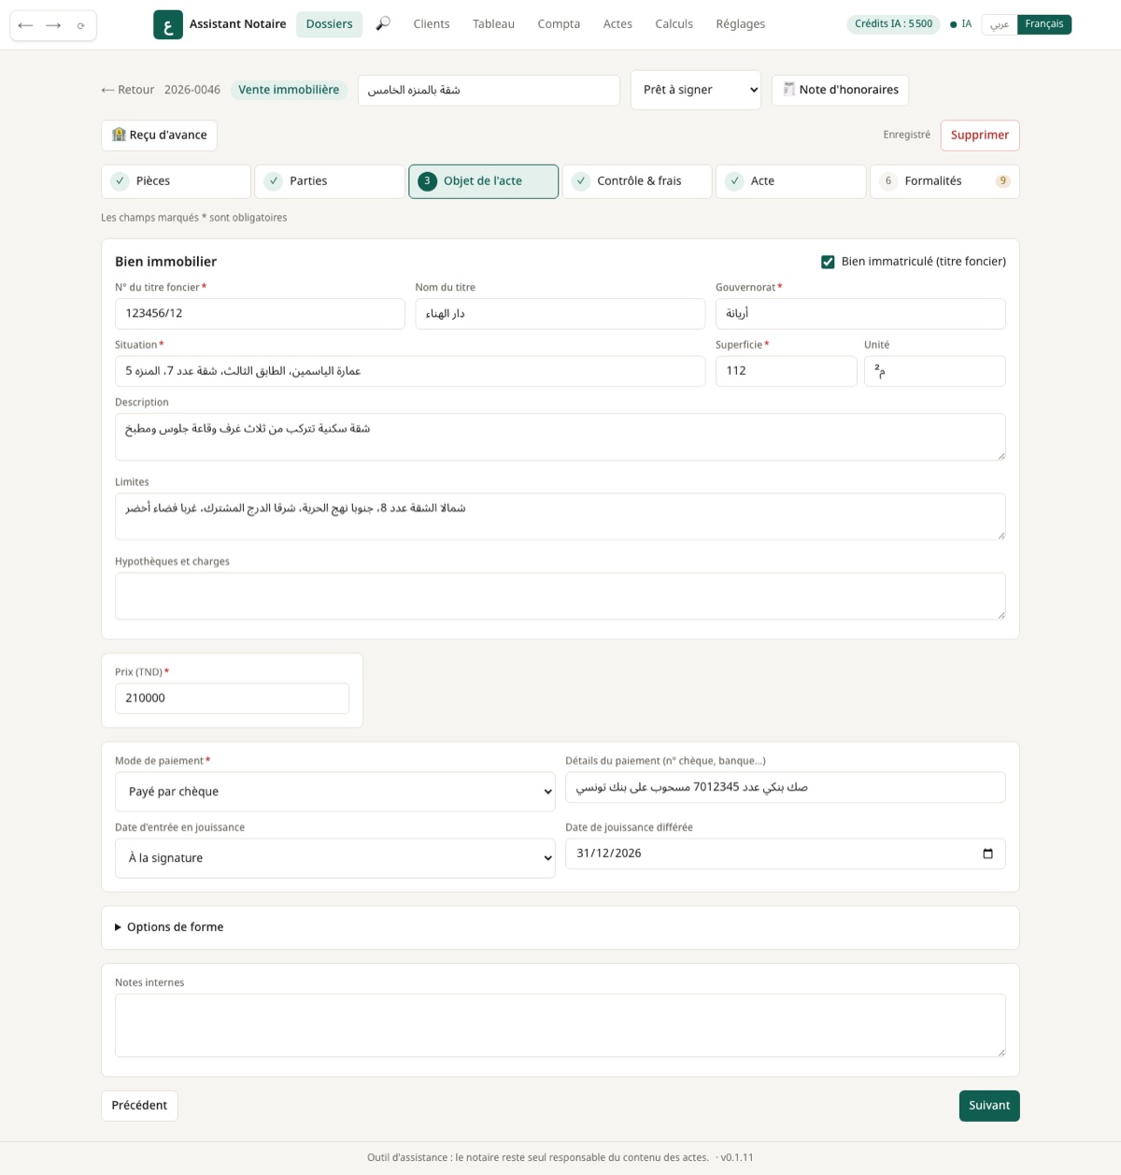Click the Parties step checkmark icon
Image resolution: width=1121 pixels, height=1175 pixels.
coord(274,181)
